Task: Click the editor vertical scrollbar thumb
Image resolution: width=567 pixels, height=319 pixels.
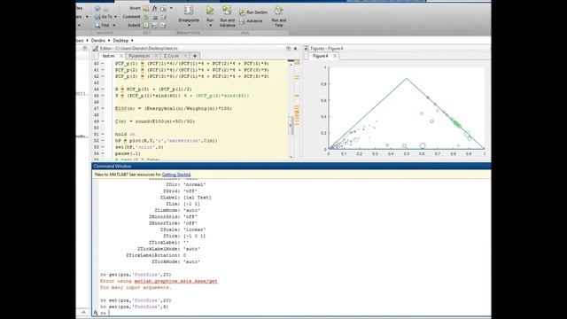Action: pos(291,125)
